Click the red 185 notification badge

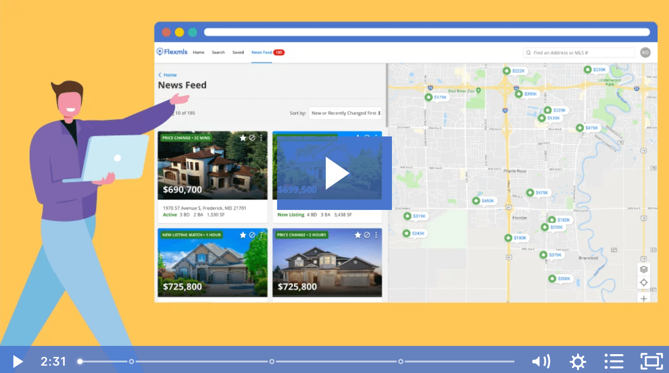coord(279,52)
